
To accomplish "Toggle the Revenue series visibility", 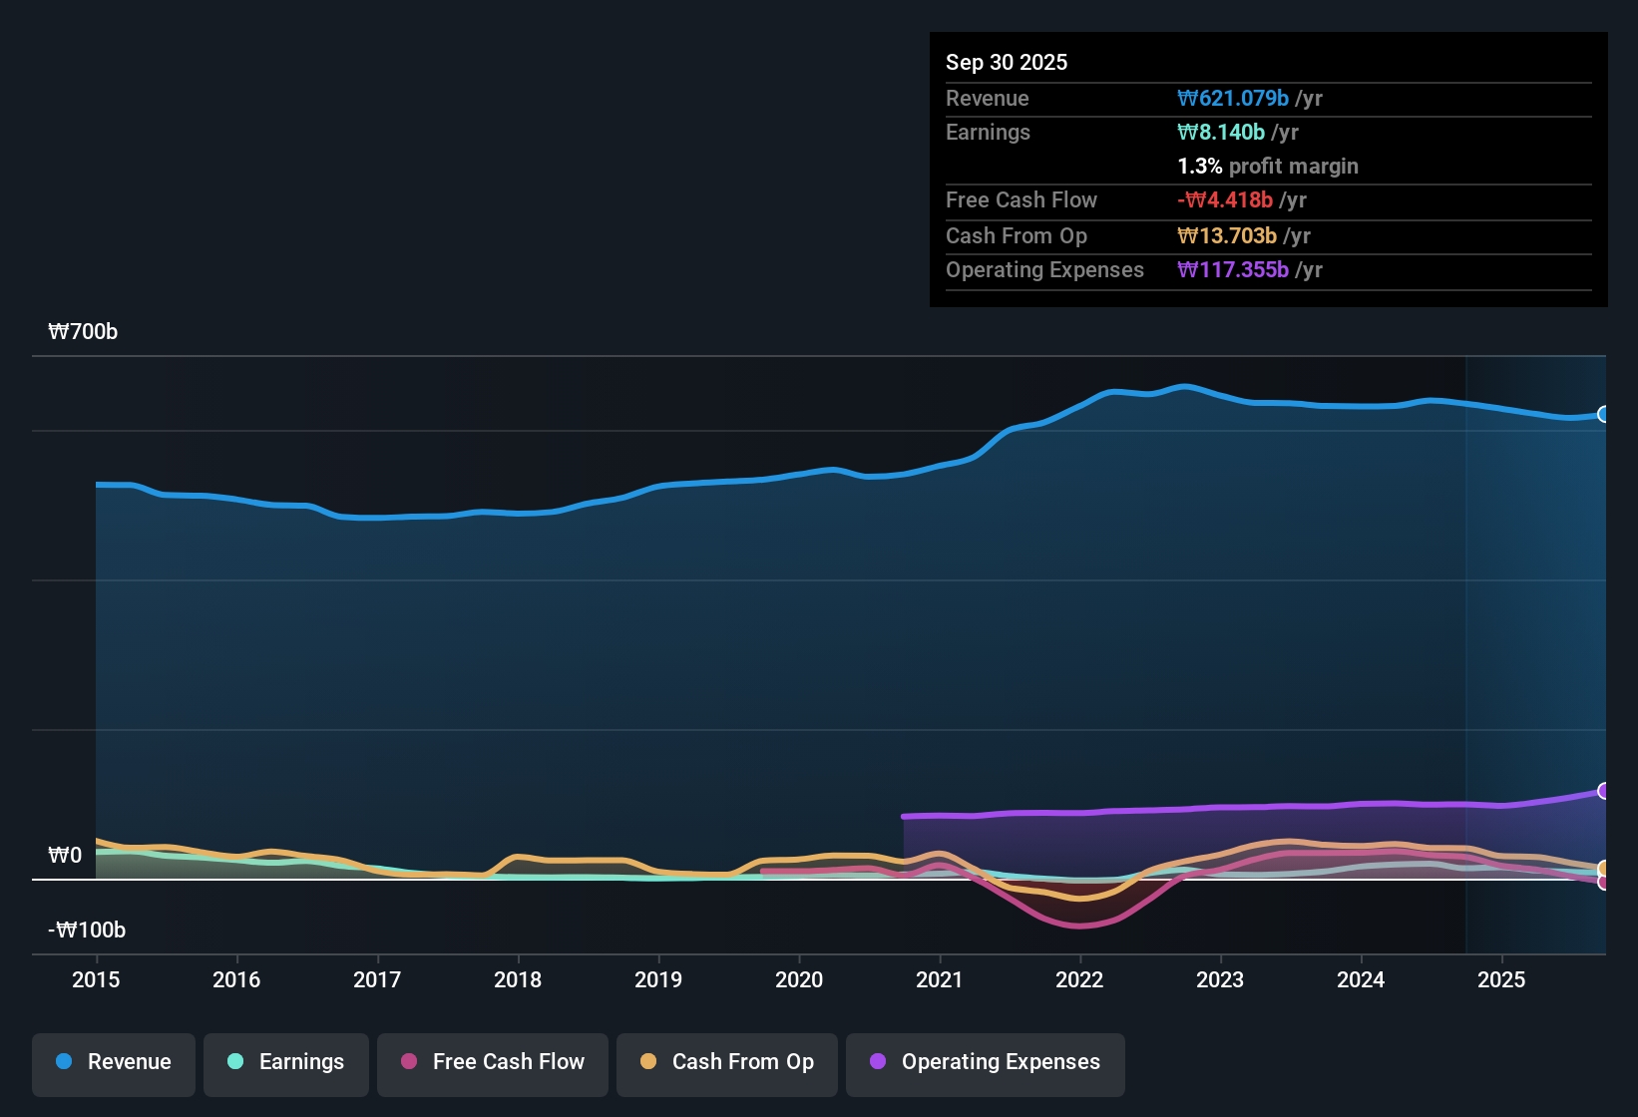I will point(113,1062).
